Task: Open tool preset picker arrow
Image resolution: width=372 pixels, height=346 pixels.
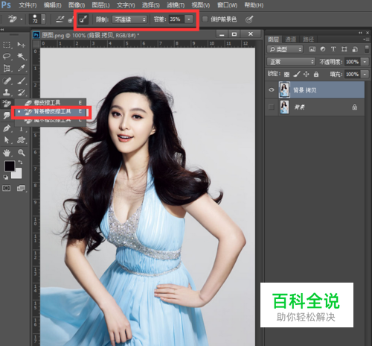Action: pyautogui.click(x=22, y=19)
